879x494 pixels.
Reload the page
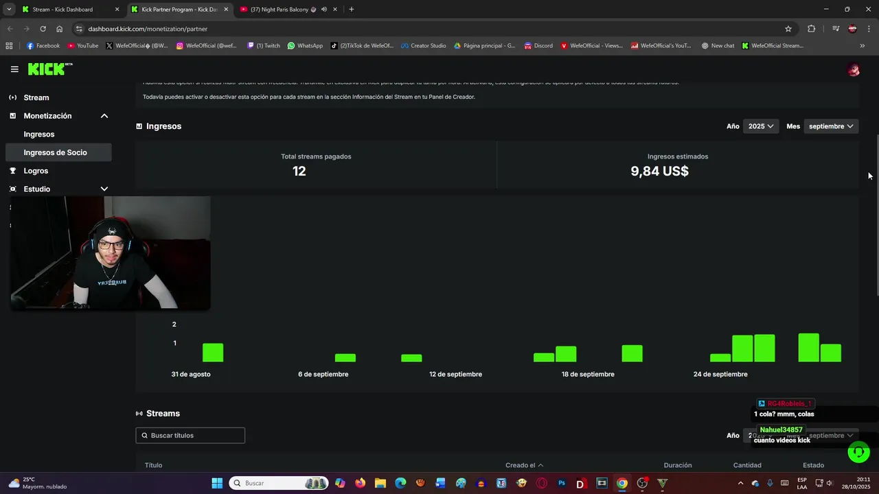click(x=43, y=29)
